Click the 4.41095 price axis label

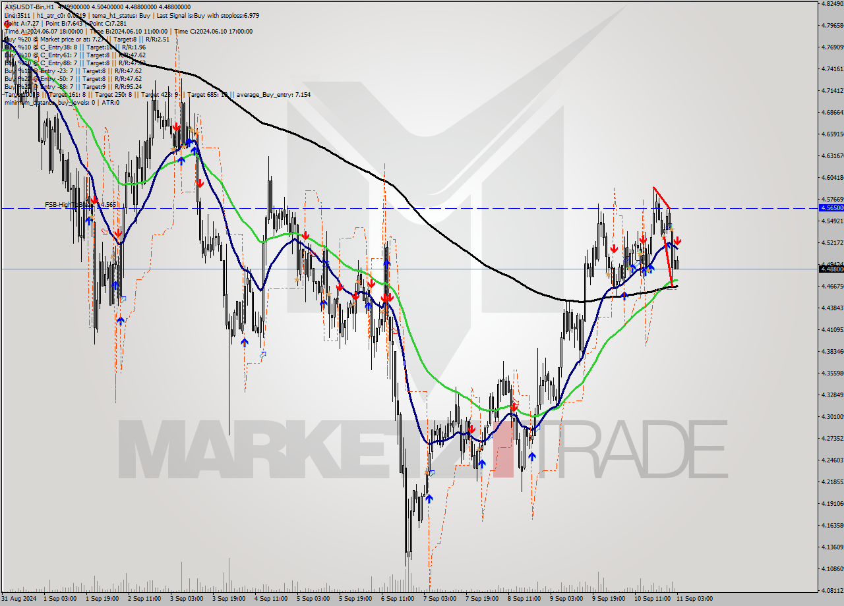click(x=831, y=329)
